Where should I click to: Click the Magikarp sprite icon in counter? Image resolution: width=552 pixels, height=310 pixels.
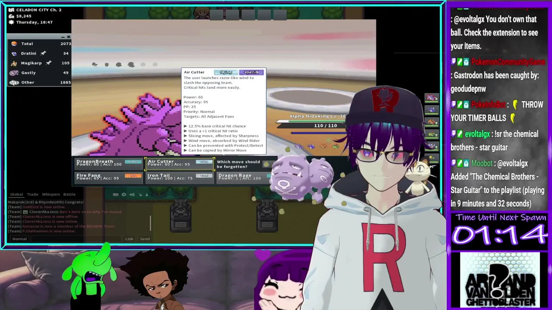pos(14,63)
